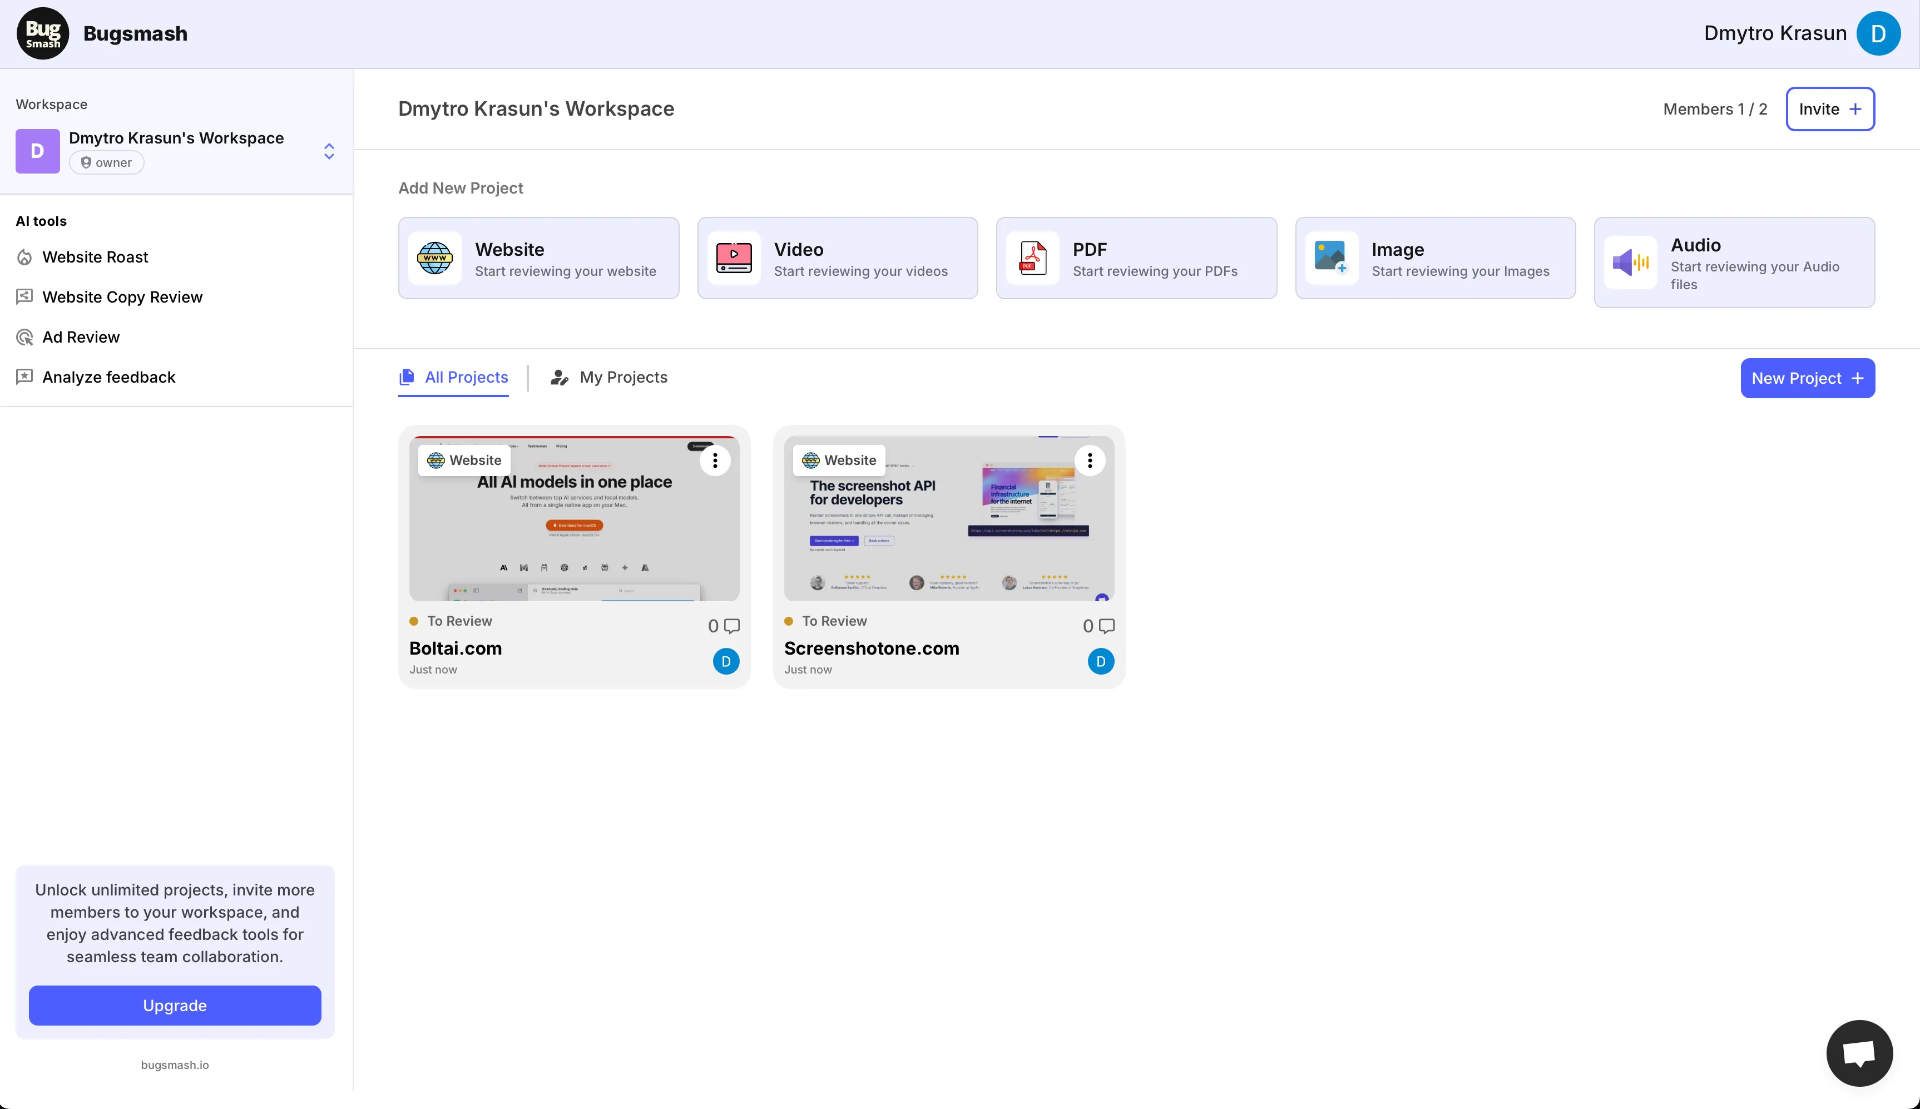
Task: Click the comment counter on Boltai.com card
Action: (x=724, y=625)
